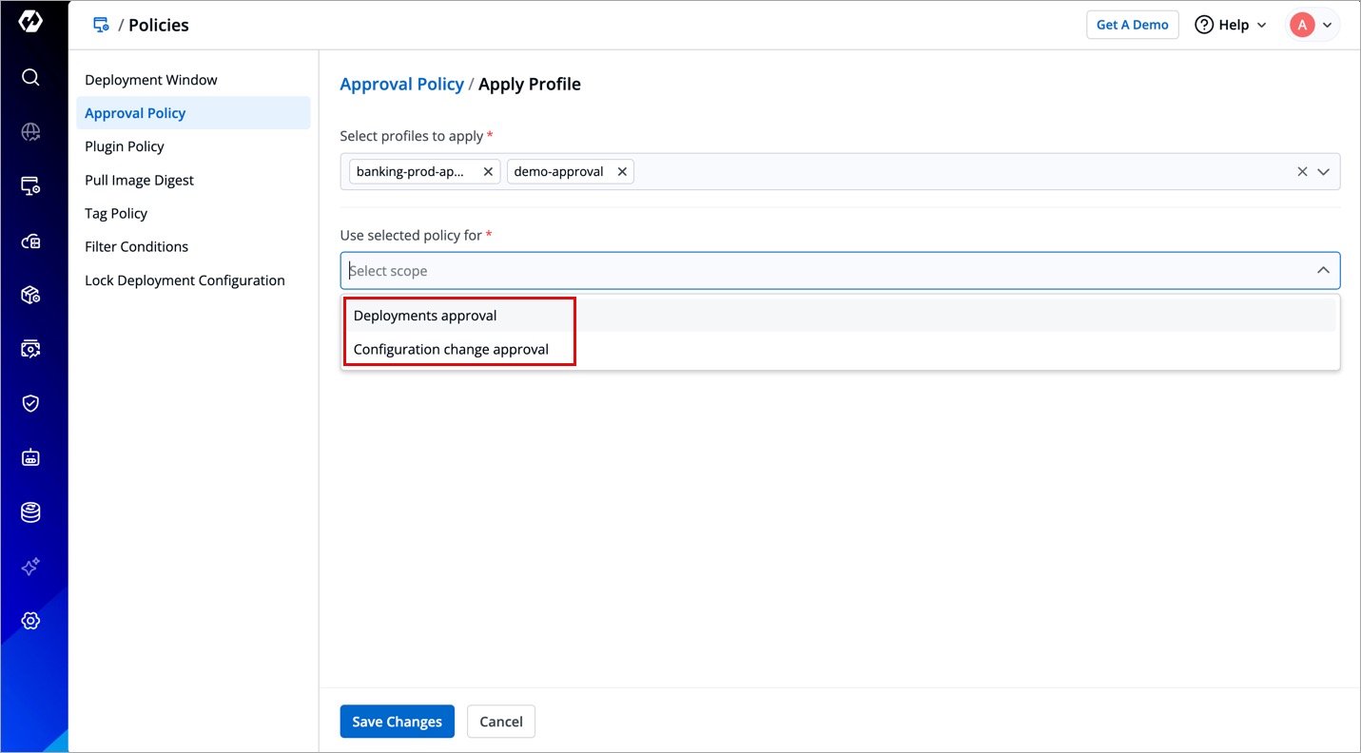Open the sparkle AI icon in sidebar
1361x753 pixels.
tap(30, 567)
